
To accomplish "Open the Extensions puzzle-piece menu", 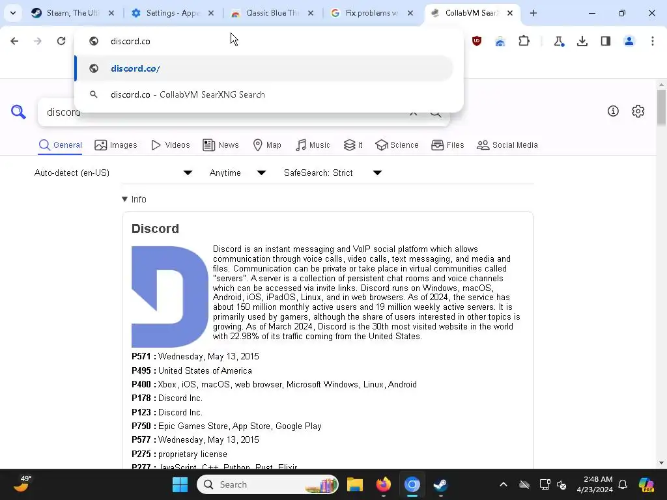I will pos(524,41).
